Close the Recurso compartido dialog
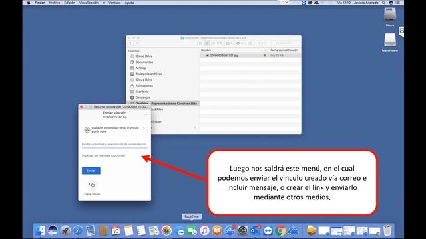426x239 pixels. [81, 107]
